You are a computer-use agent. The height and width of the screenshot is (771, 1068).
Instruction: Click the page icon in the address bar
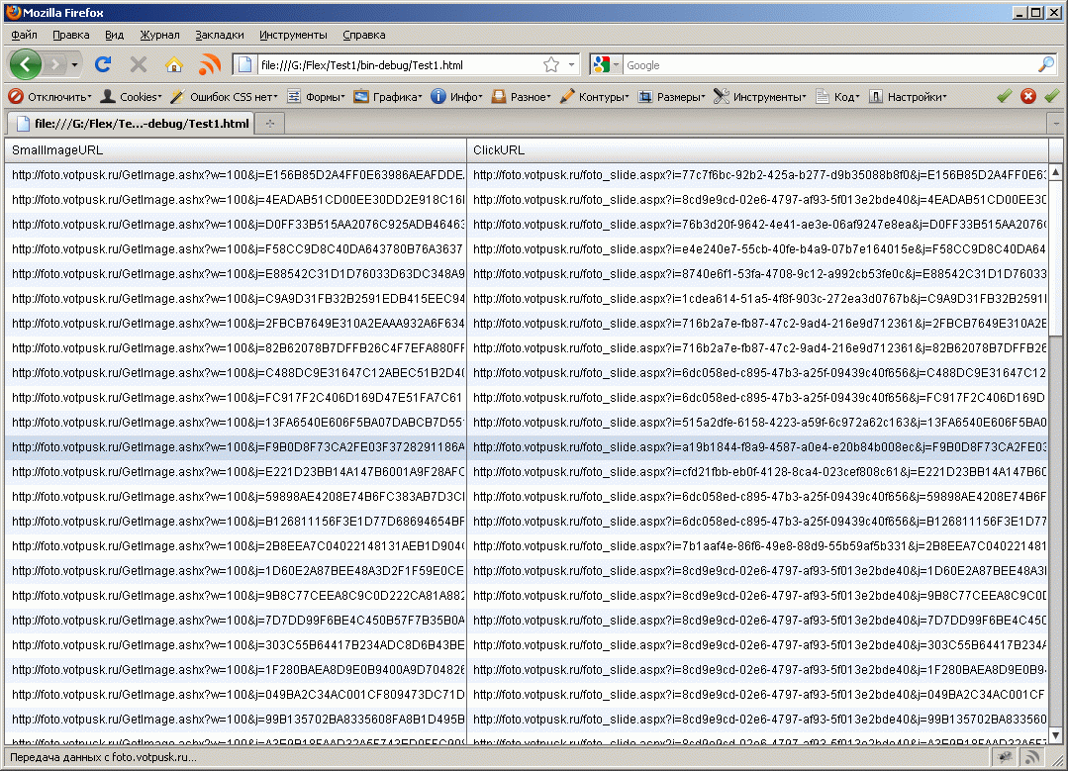[x=245, y=64]
